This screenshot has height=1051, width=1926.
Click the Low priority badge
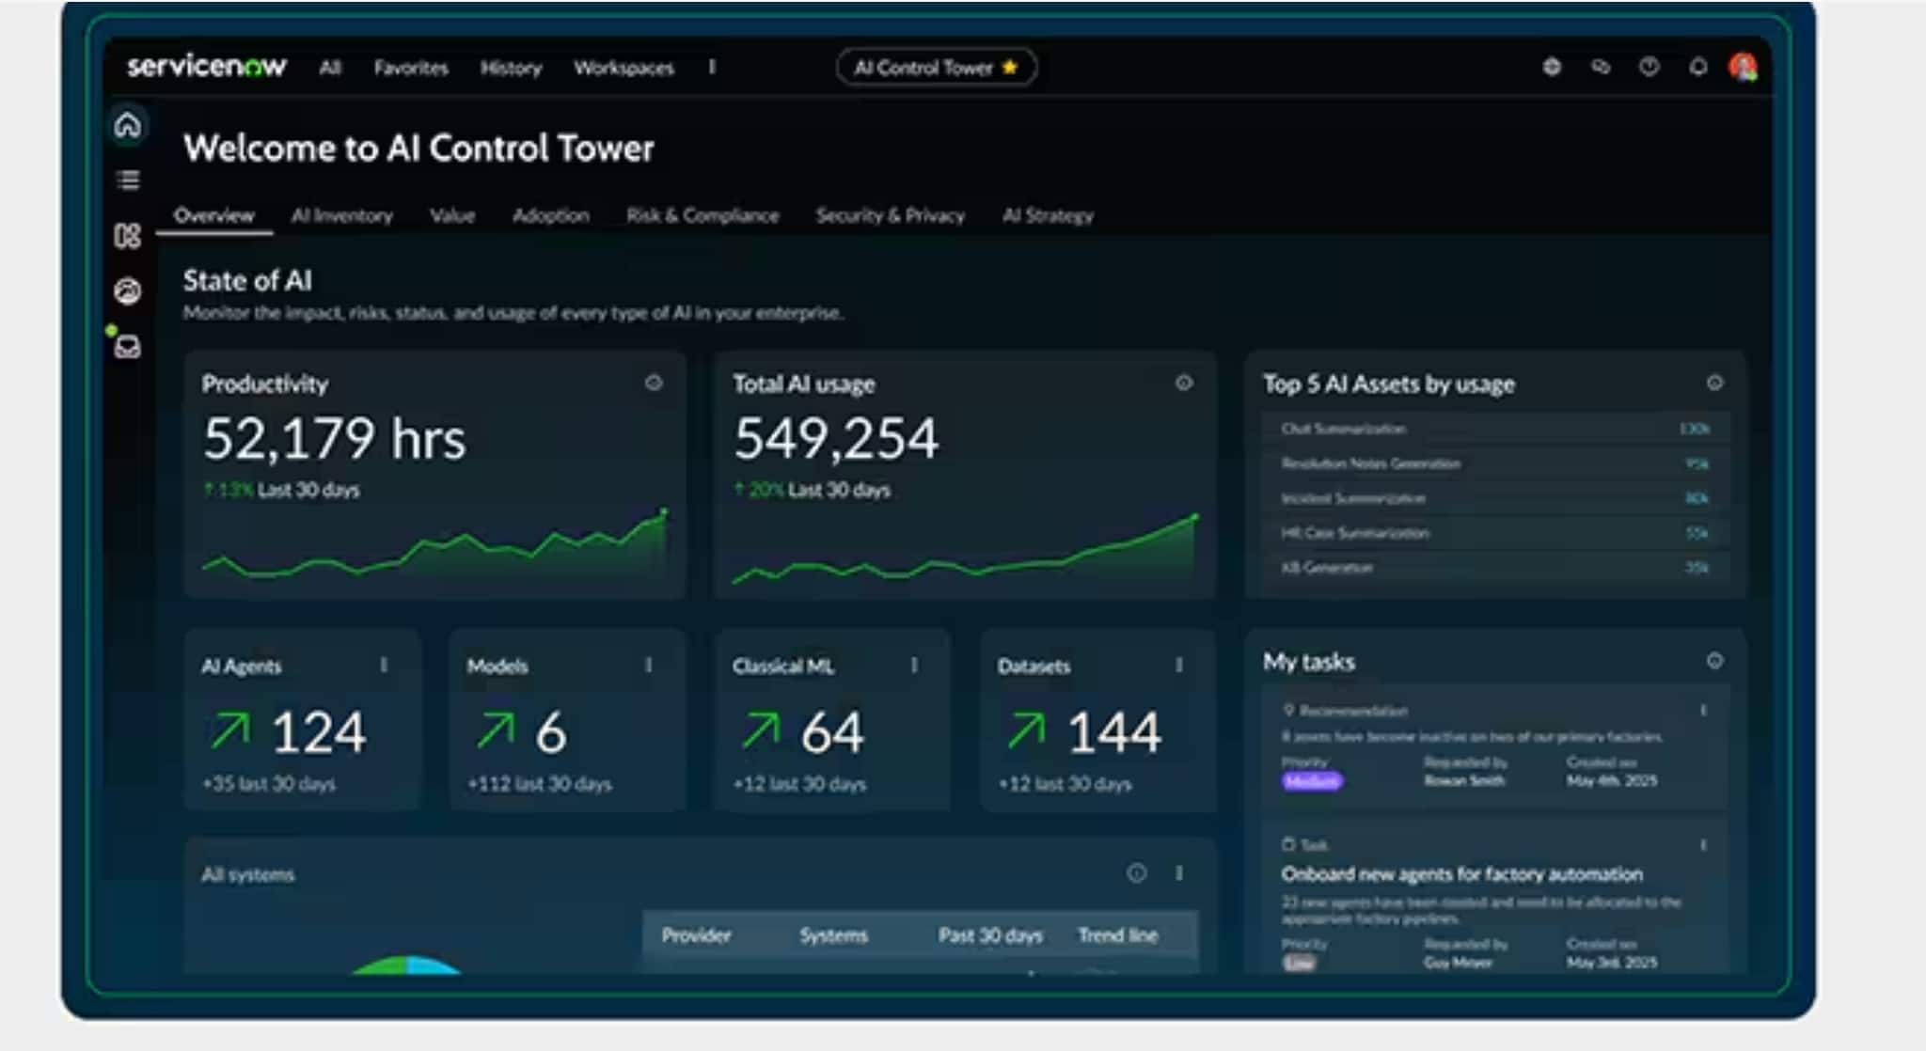[1299, 963]
